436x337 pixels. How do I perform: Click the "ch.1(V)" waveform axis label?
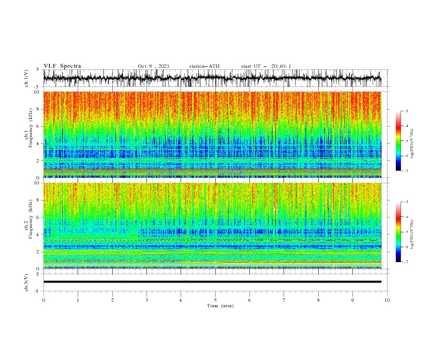pos(26,78)
